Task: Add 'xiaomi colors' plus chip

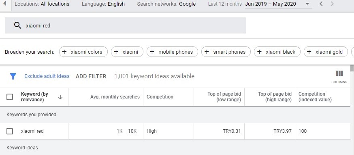Action: coord(83,52)
